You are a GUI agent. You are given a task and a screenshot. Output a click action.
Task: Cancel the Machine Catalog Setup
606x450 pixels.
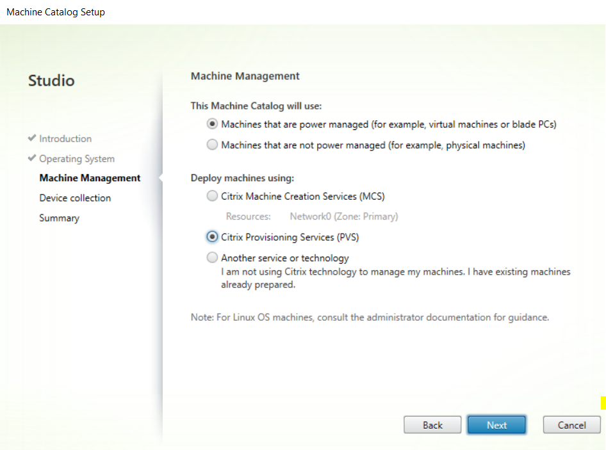[571, 425]
